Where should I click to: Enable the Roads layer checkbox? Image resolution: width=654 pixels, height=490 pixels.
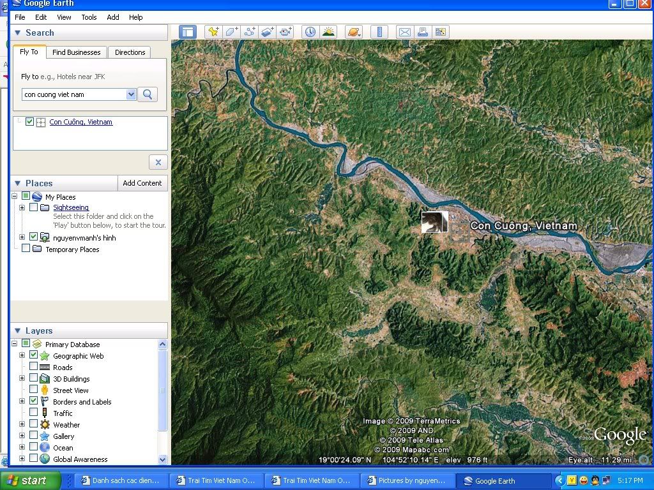coord(33,367)
